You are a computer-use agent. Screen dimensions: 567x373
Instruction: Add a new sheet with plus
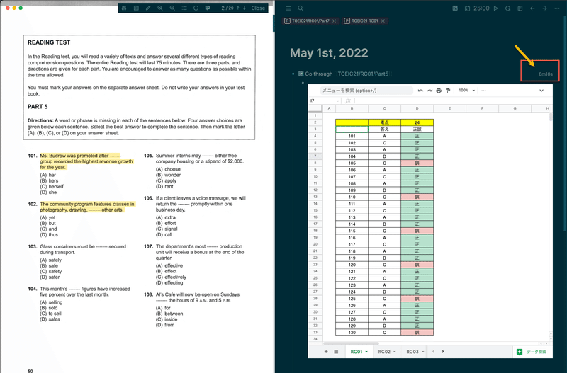click(x=326, y=351)
